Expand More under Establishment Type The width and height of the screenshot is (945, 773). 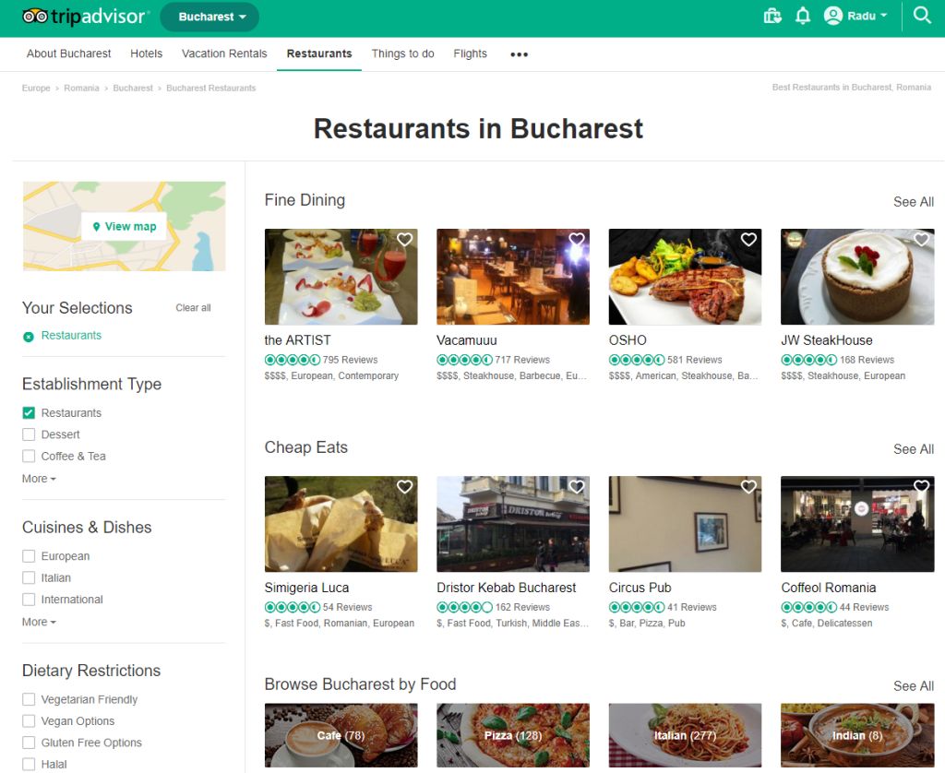[x=39, y=480]
